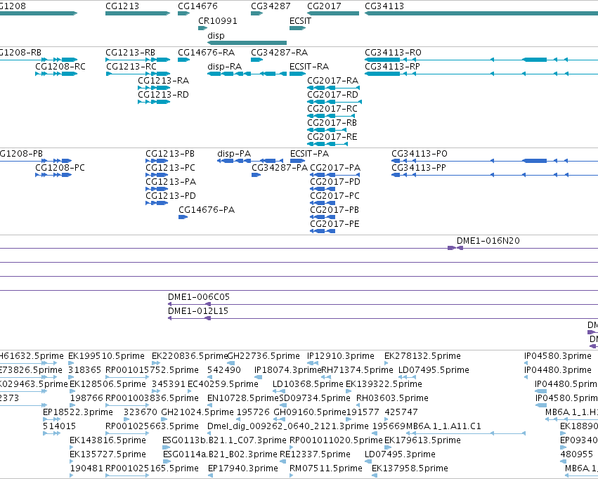The height and width of the screenshot is (479, 598).
Task: Select EST LD10368.5prime
Action: click(308, 384)
